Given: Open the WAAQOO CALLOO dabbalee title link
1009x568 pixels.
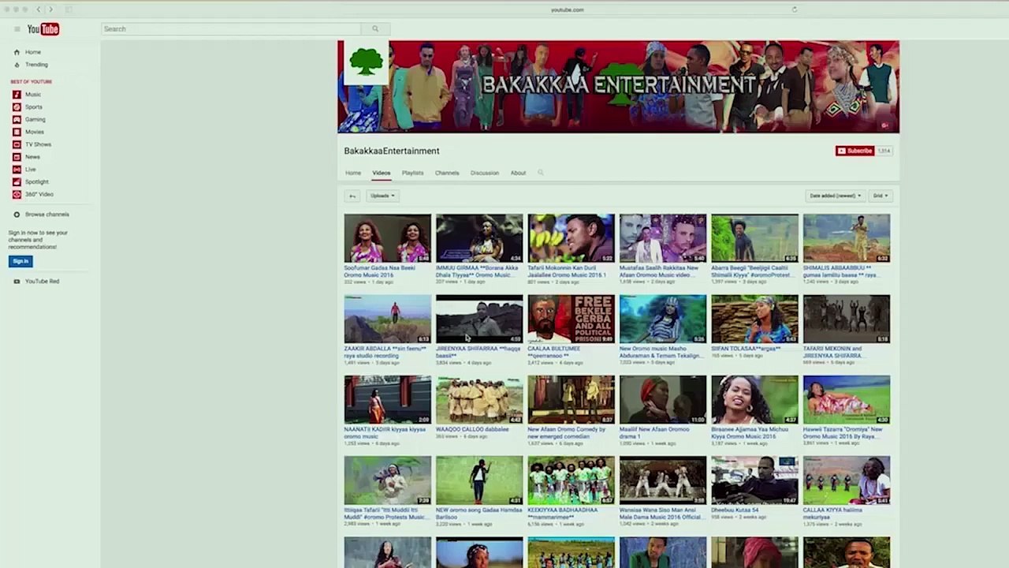Looking at the screenshot, I should (x=472, y=429).
